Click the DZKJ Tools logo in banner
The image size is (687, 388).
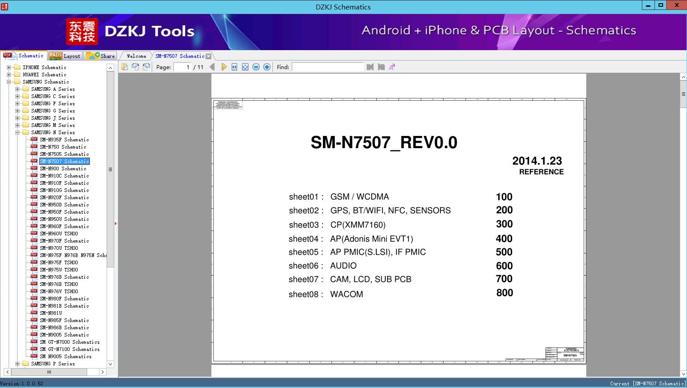pos(131,31)
